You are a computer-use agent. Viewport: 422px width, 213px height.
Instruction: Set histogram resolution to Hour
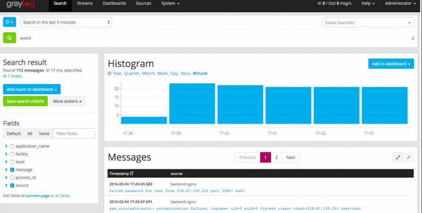pyautogui.click(x=185, y=73)
